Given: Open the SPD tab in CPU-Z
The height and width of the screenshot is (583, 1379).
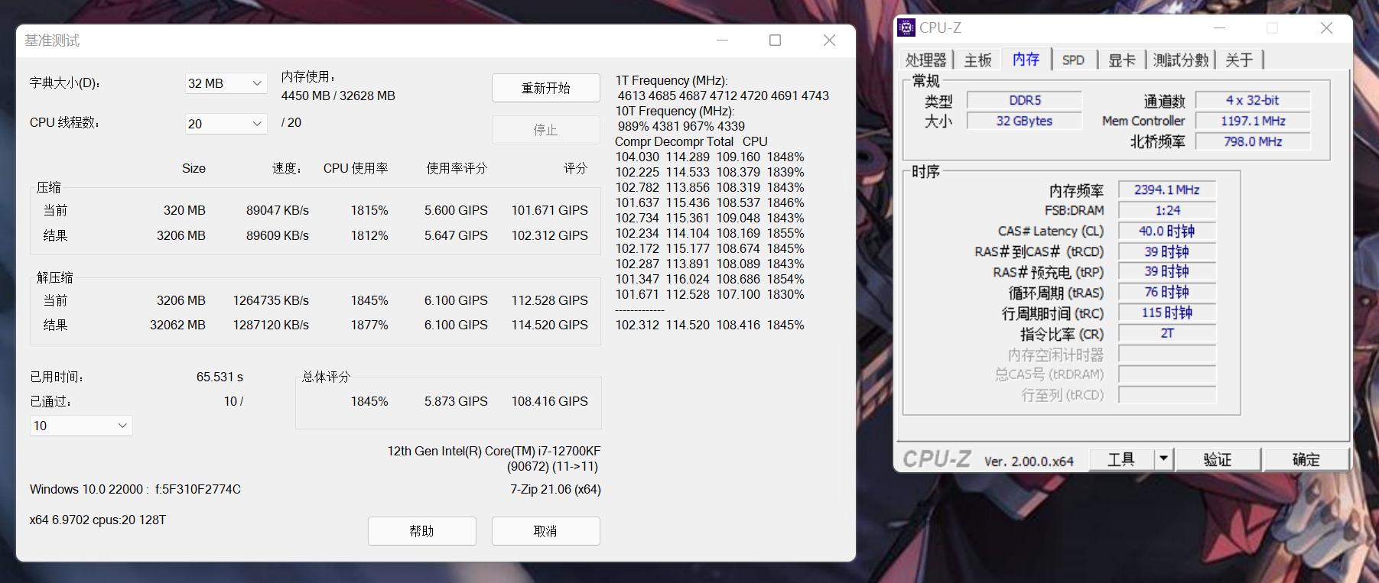Looking at the screenshot, I should point(1073,60).
